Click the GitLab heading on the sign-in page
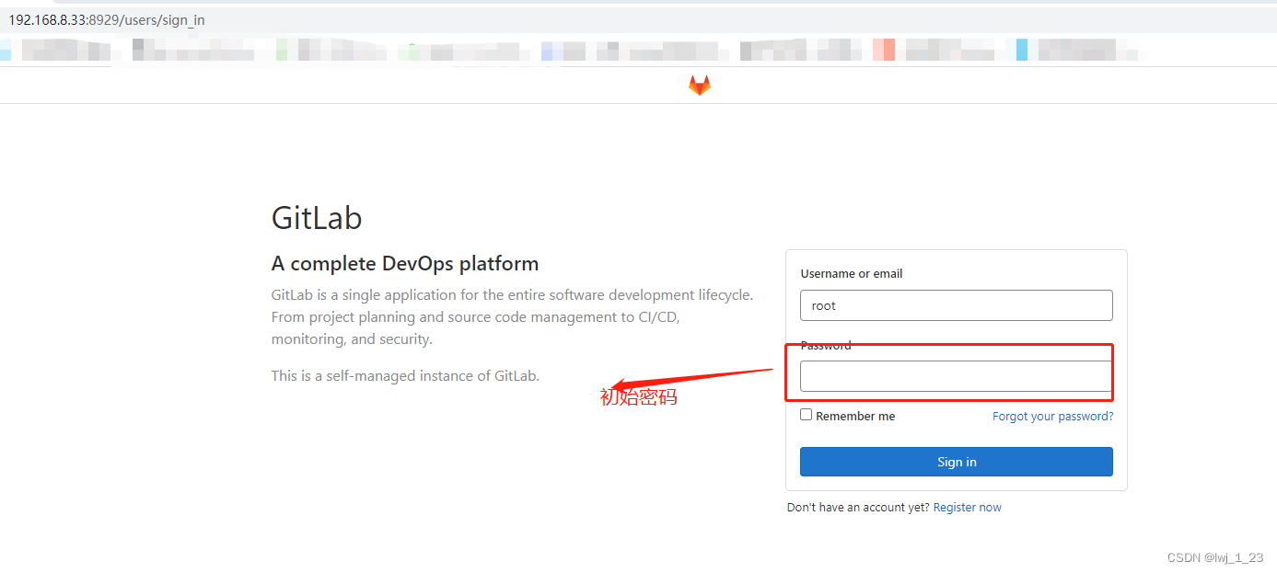 click(316, 217)
